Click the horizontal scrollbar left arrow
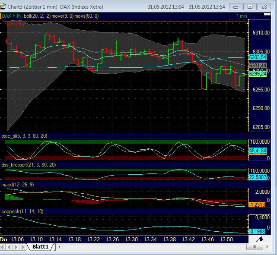277x255 pixels. click(x=59, y=247)
